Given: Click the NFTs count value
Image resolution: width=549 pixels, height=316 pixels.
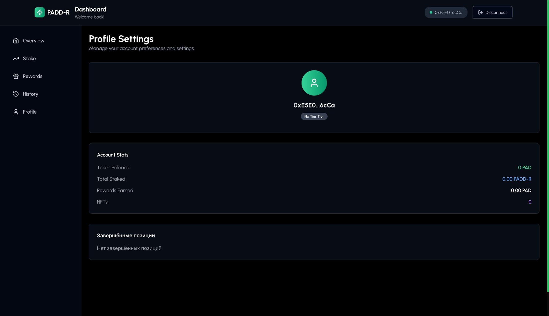Looking at the screenshot, I should tap(529, 202).
